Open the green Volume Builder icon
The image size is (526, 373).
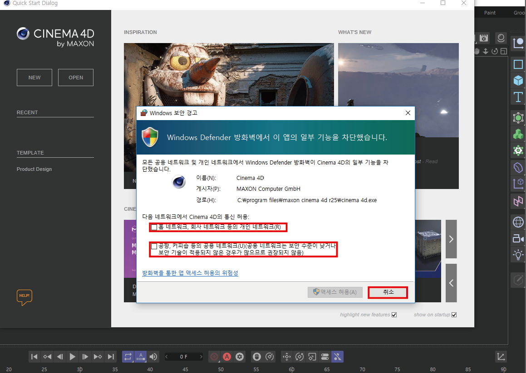point(518,134)
